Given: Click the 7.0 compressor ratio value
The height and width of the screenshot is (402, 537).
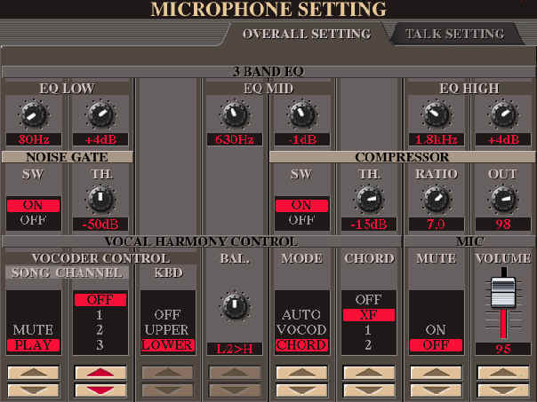Looking at the screenshot, I should tap(436, 225).
